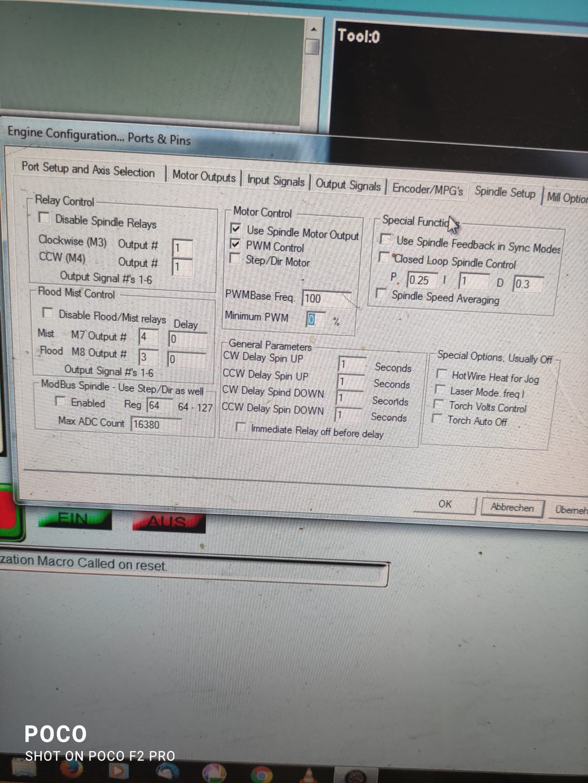This screenshot has width=588, height=783.
Task: Open the Mill Options tab
Action: (x=567, y=198)
